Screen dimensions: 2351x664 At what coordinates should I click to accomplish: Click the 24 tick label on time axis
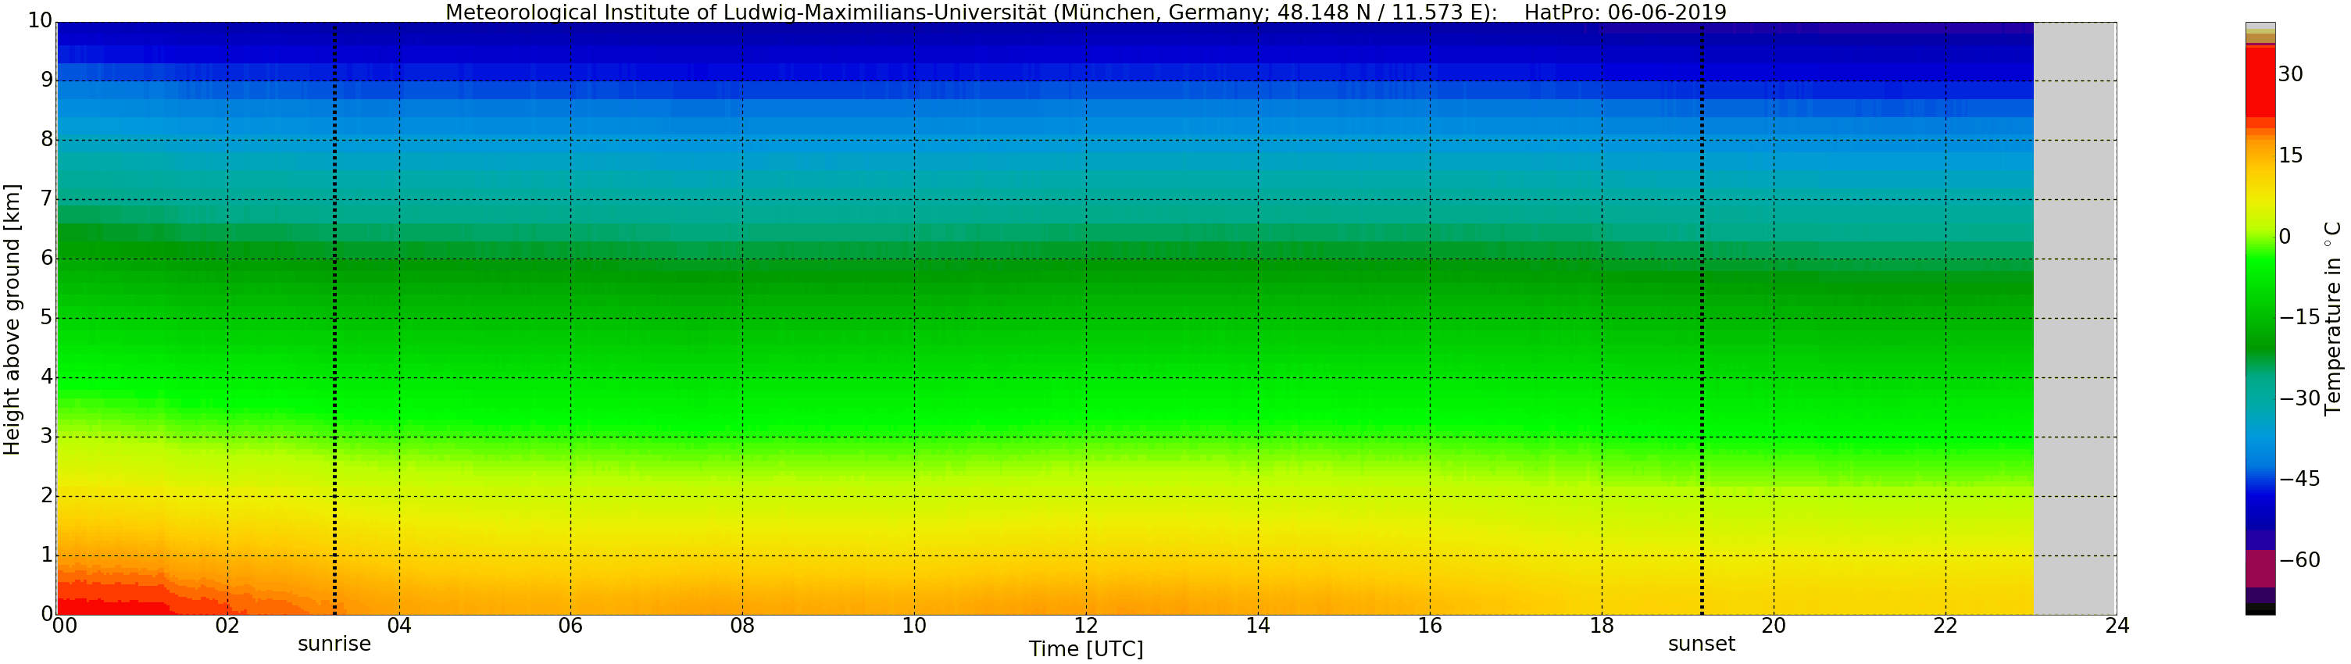[2117, 626]
